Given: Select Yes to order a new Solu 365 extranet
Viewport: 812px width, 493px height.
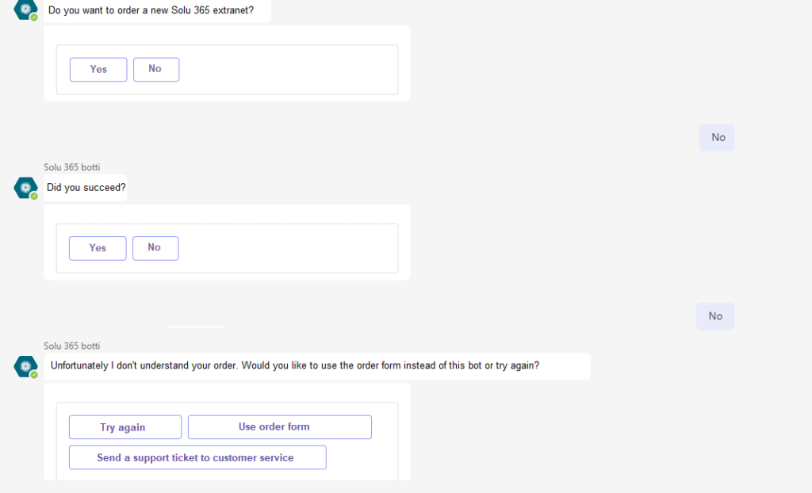Looking at the screenshot, I should pyautogui.click(x=98, y=69).
